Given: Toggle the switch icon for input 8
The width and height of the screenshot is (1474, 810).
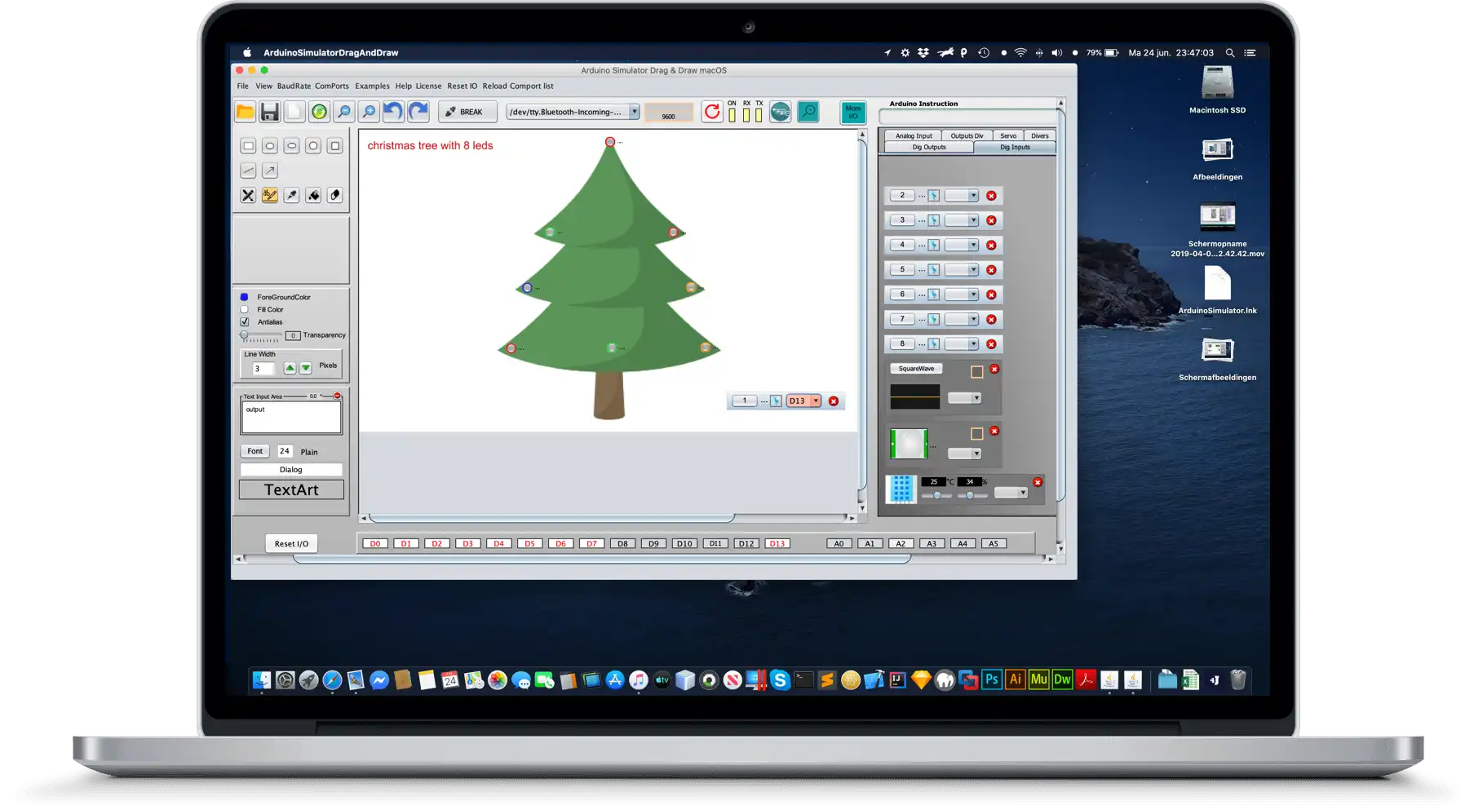Looking at the screenshot, I should [934, 344].
